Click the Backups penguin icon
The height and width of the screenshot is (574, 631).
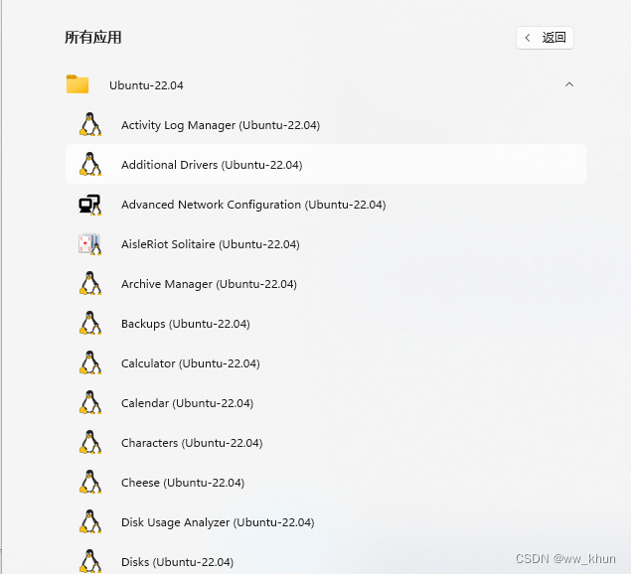coord(90,323)
